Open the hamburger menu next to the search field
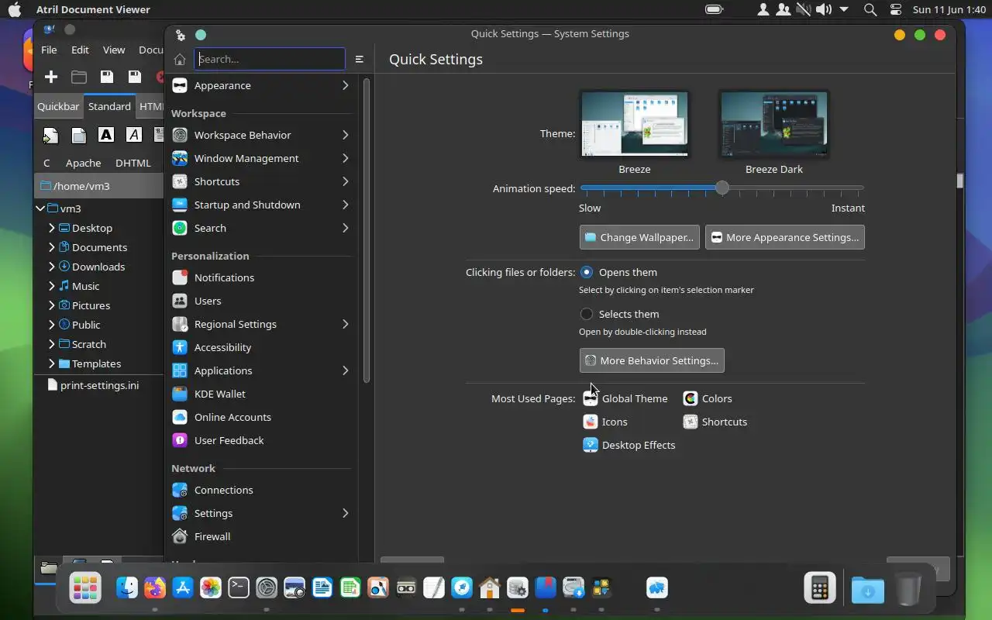Viewport: 992px width, 620px height. point(360,59)
